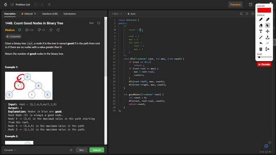Clear all drawings with trash icon
The width and height of the screenshot is (276, 155).
coord(260,49)
